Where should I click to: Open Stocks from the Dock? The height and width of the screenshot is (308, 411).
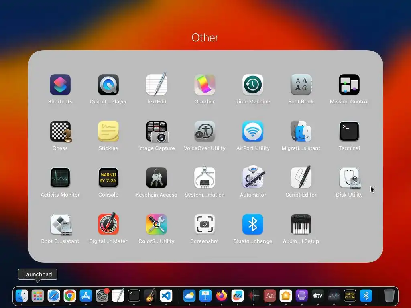point(334,296)
